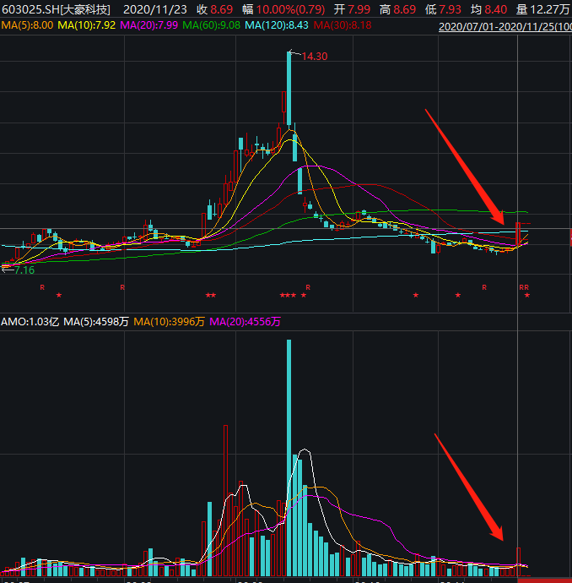Click the triple red star marker
The height and width of the screenshot is (583, 572).
click(x=288, y=295)
